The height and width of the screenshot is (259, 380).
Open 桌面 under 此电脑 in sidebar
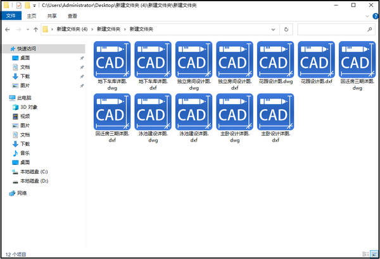coord(25,162)
